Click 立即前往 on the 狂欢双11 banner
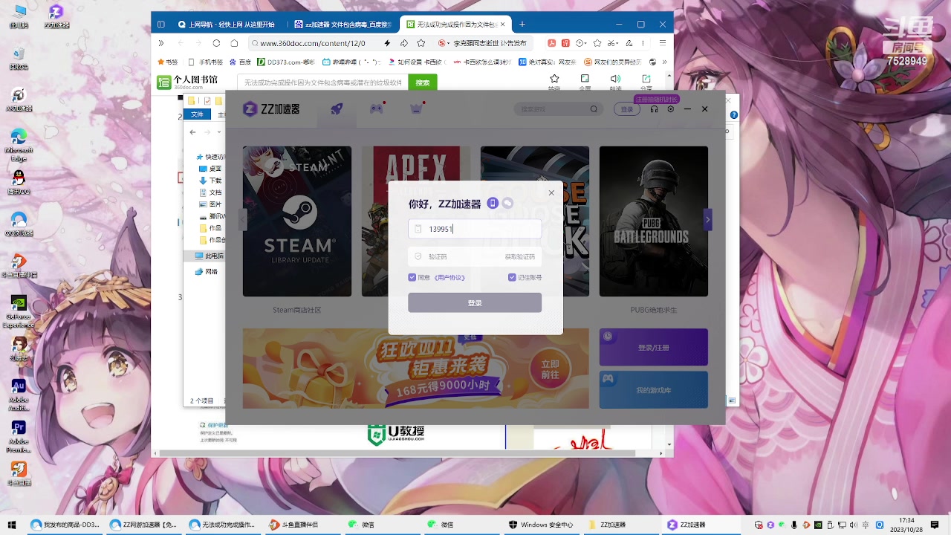Screen dimensions: 951x535 click(550, 369)
